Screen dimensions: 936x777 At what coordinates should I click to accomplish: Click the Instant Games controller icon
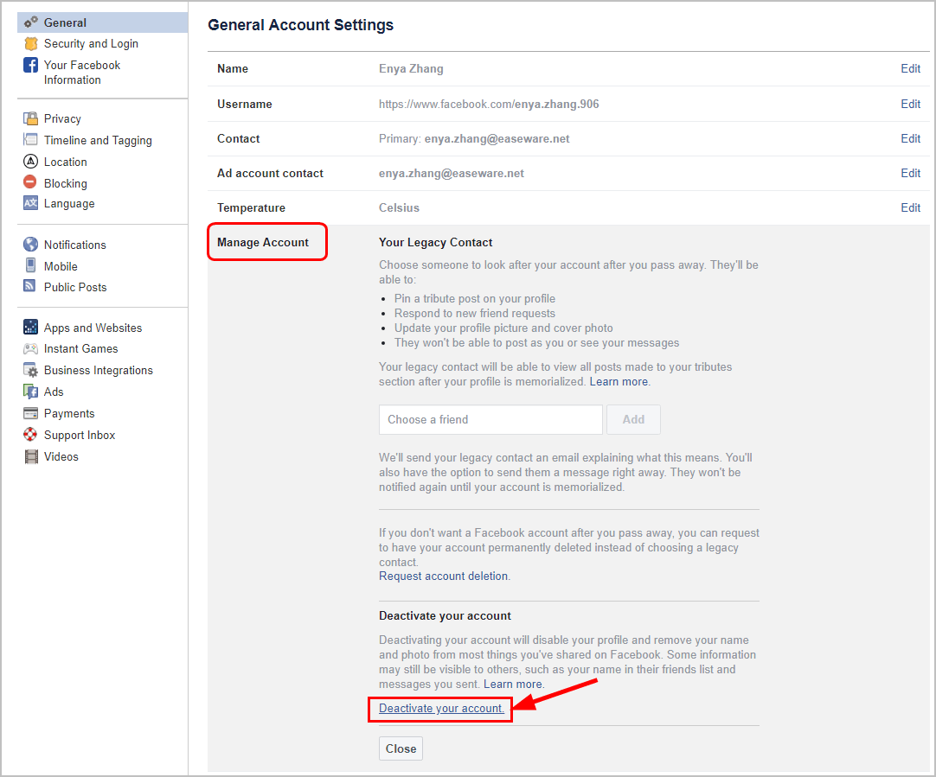coord(30,348)
